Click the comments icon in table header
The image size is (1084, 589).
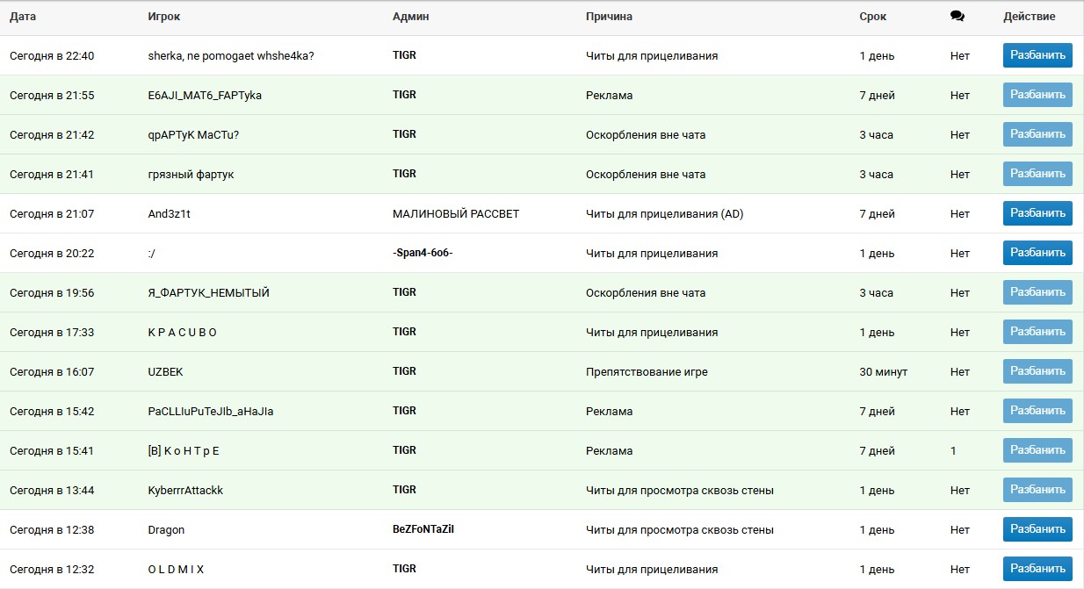tap(957, 17)
